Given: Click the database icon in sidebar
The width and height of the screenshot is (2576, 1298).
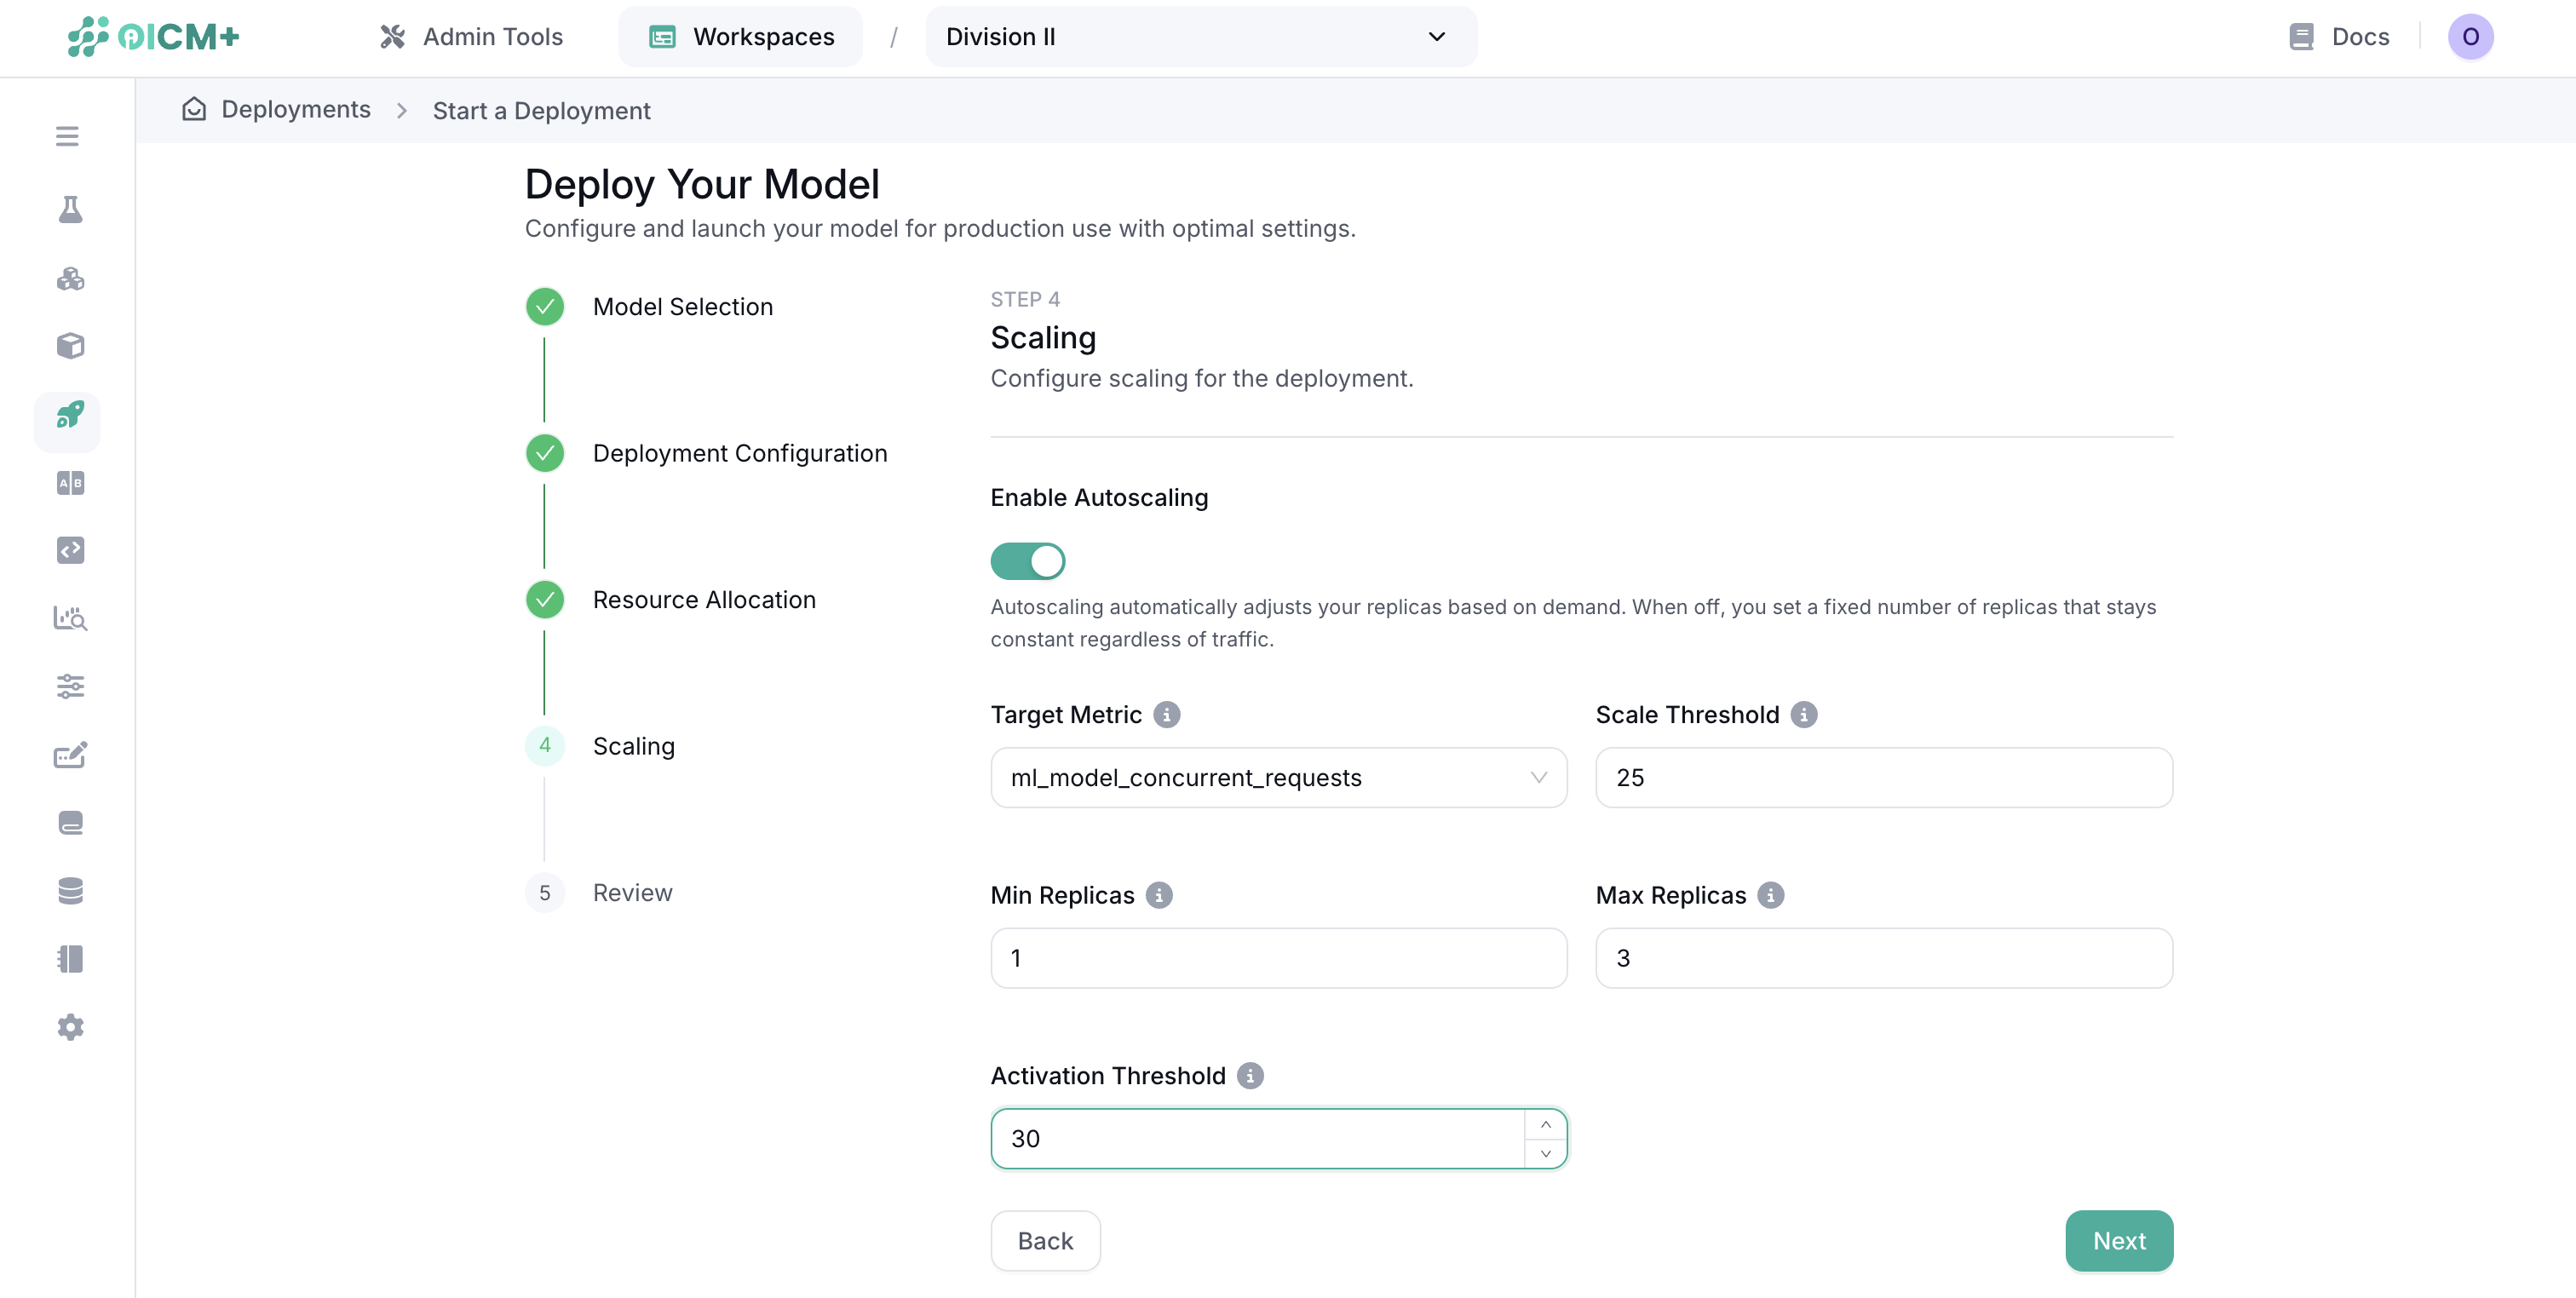Looking at the screenshot, I should [69, 890].
